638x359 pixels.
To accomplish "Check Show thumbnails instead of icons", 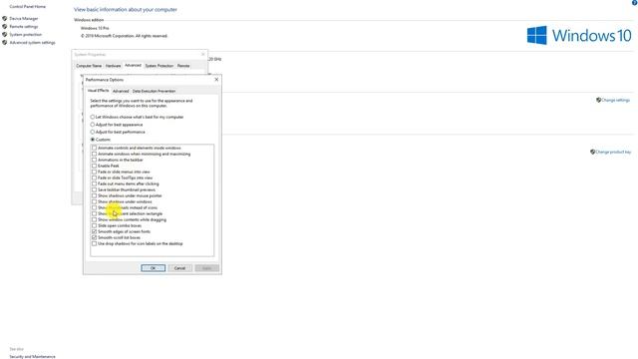I will pos(94,207).
